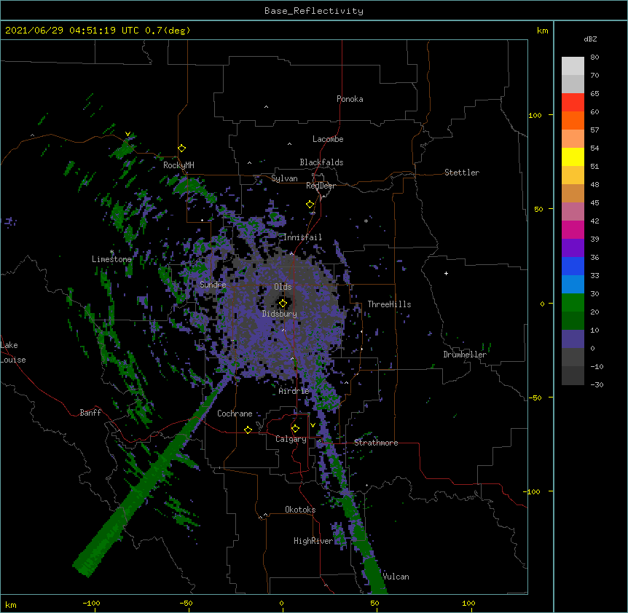Click the Lake Louise label
Viewport: 628px width, 613px height.
[13, 352]
